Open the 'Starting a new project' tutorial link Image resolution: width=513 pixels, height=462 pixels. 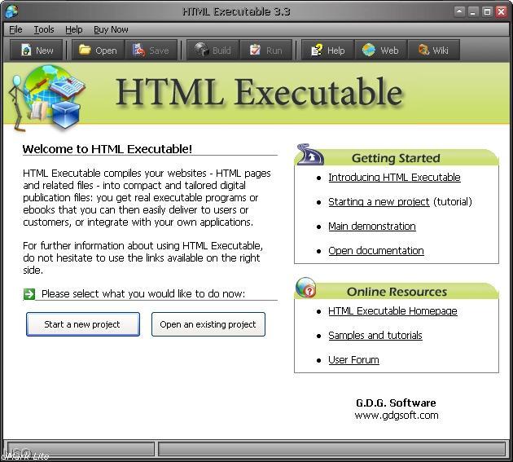(x=379, y=202)
